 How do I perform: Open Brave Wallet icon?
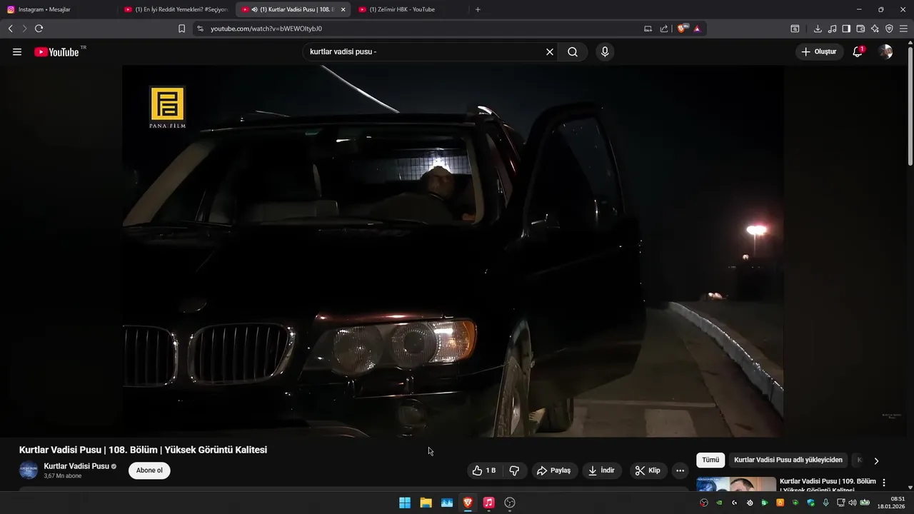860,29
